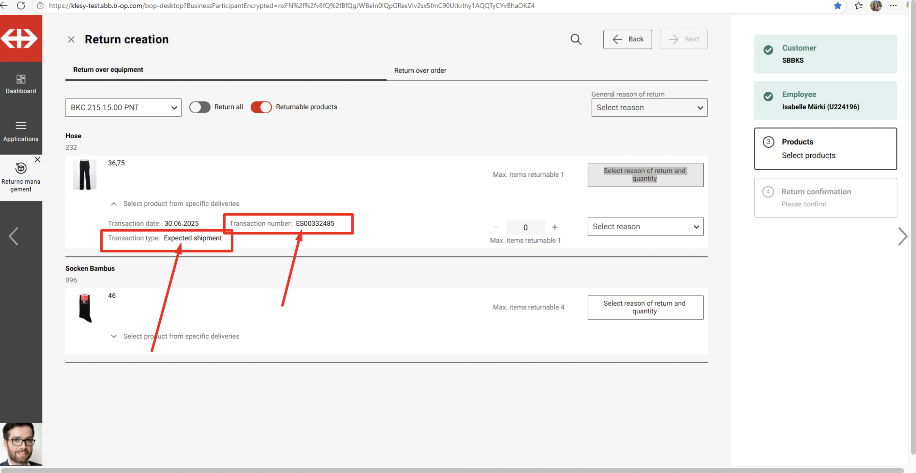Disable the Returnable products toggle
The height and width of the screenshot is (473, 916).
tap(261, 107)
